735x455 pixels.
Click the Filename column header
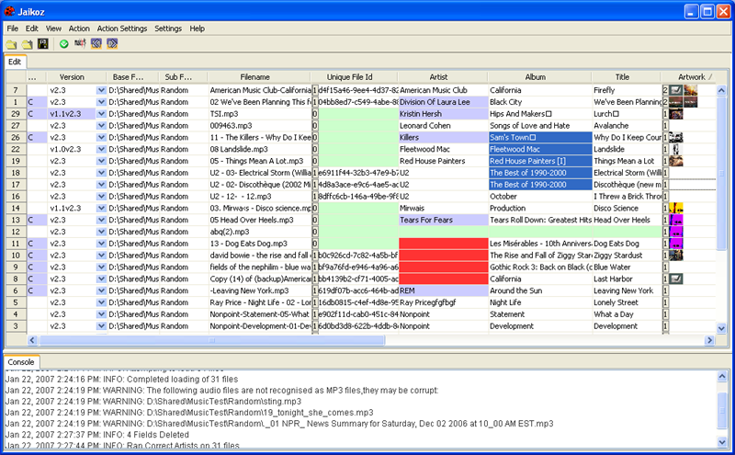click(x=254, y=77)
